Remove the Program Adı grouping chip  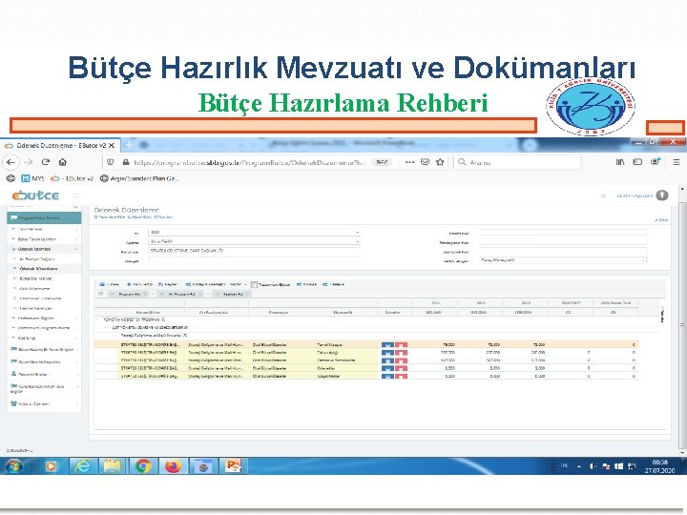click(146, 294)
